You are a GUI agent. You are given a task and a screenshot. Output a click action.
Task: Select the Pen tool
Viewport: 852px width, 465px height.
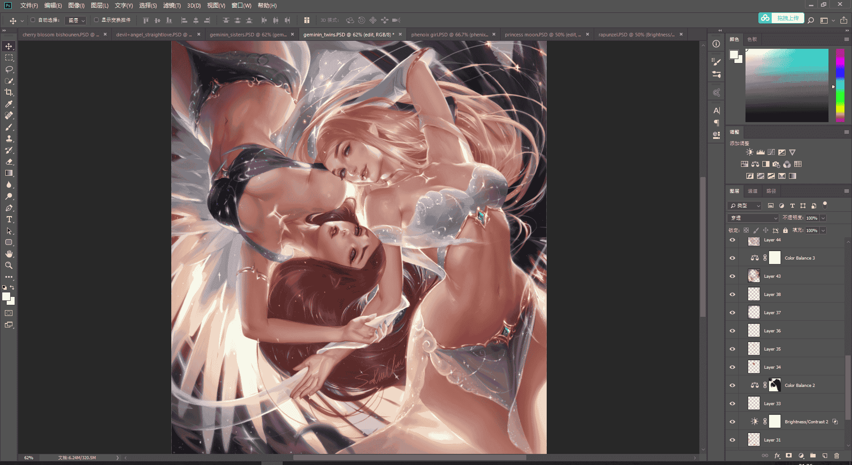point(9,208)
